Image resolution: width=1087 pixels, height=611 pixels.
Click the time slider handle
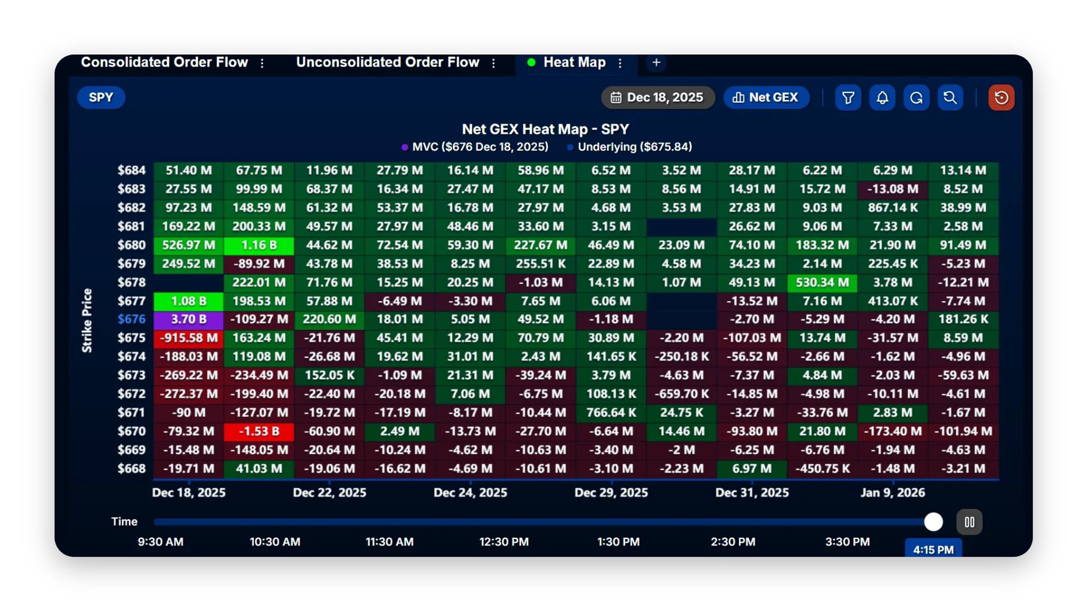[x=933, y=522]
